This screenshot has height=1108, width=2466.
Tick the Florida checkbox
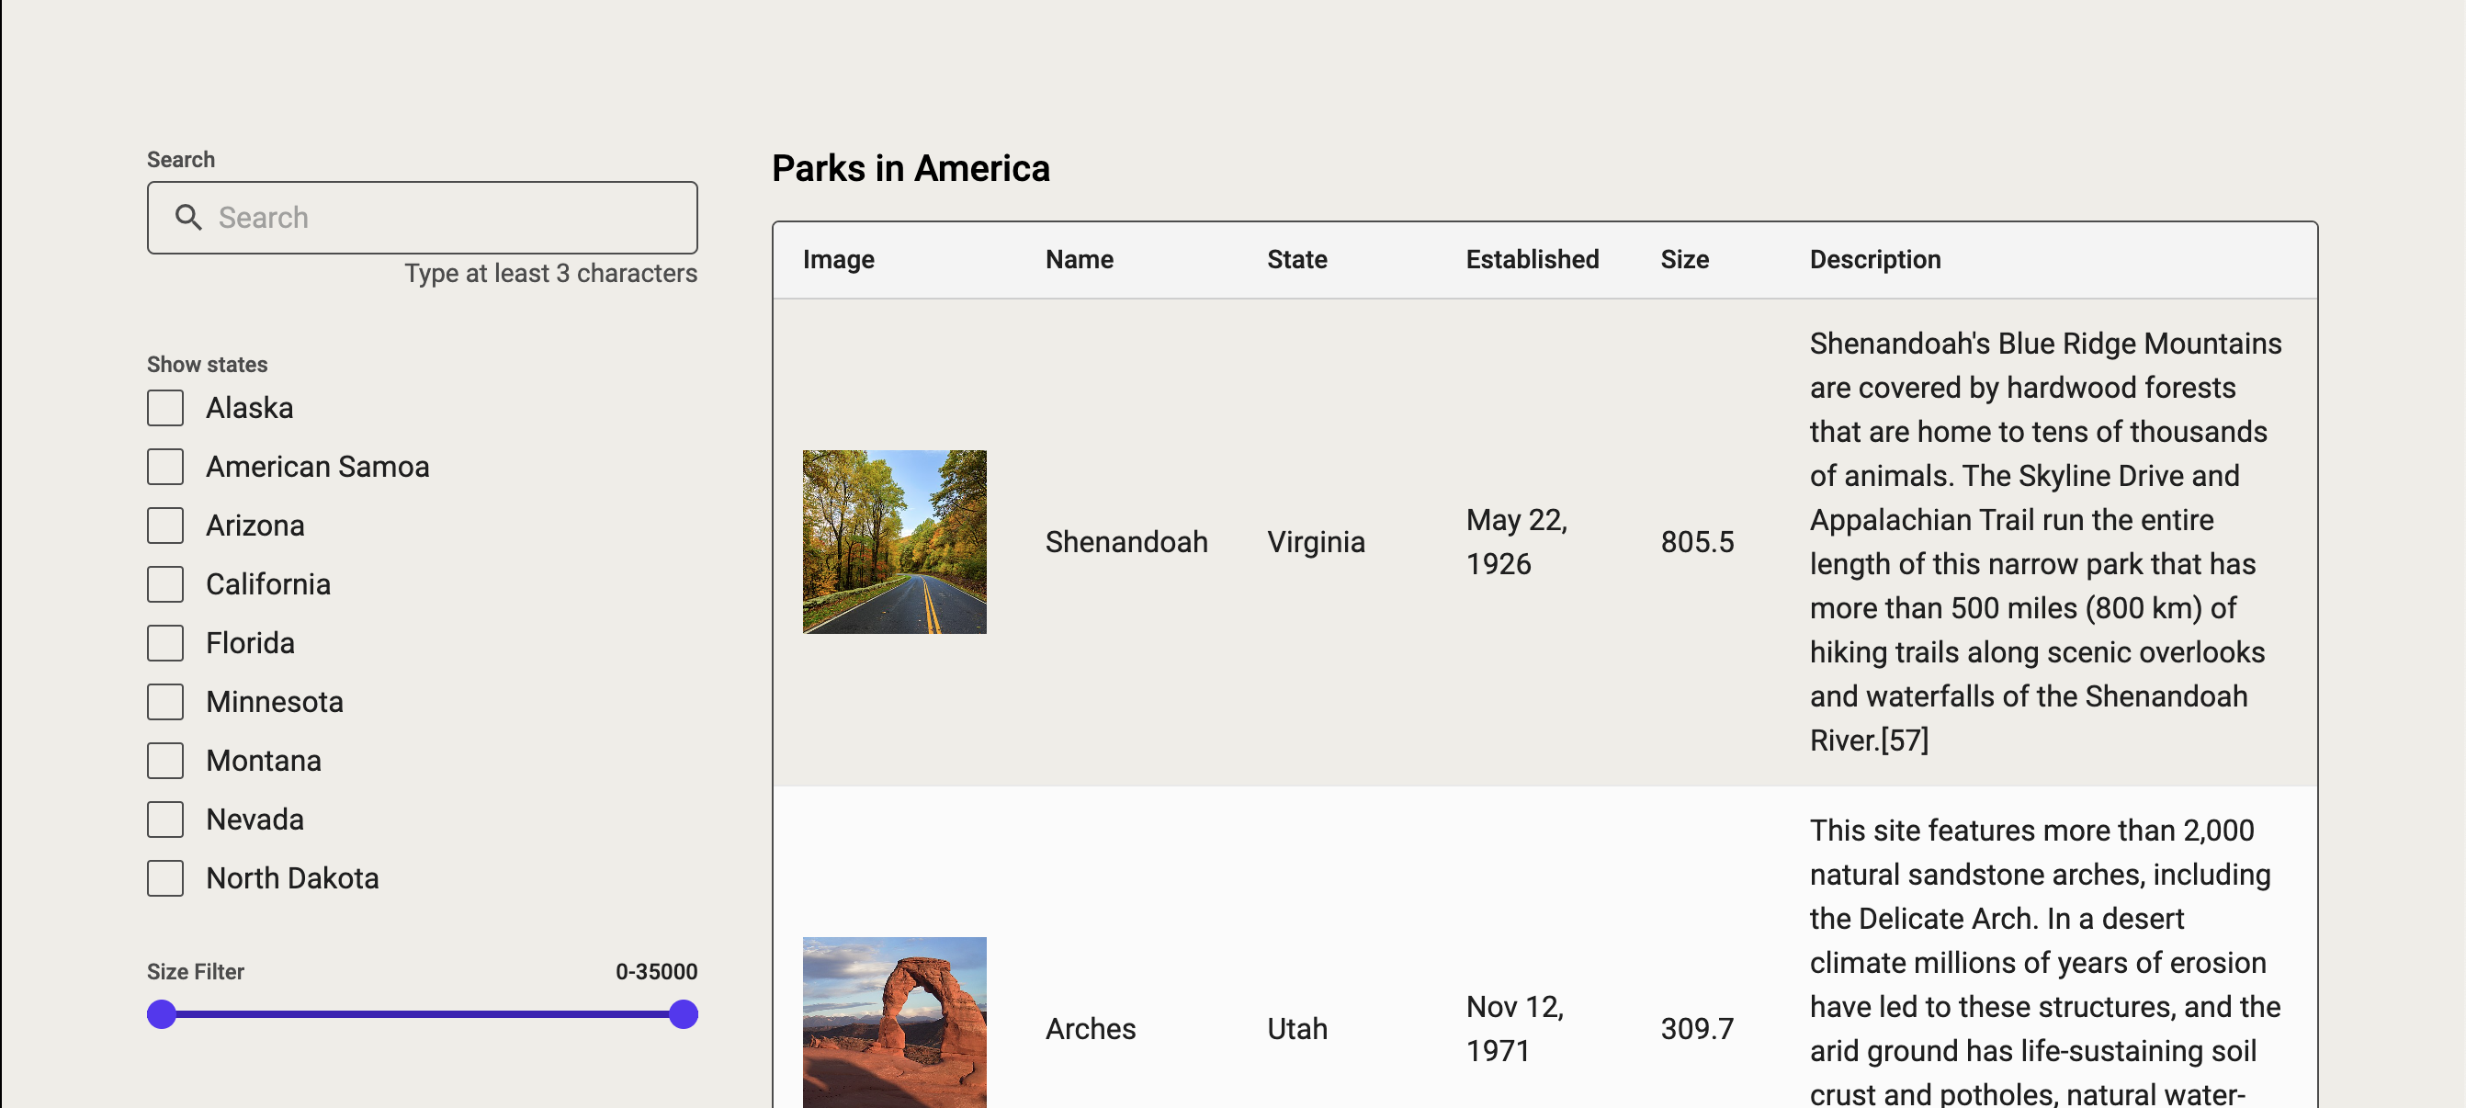pos(165,643)
